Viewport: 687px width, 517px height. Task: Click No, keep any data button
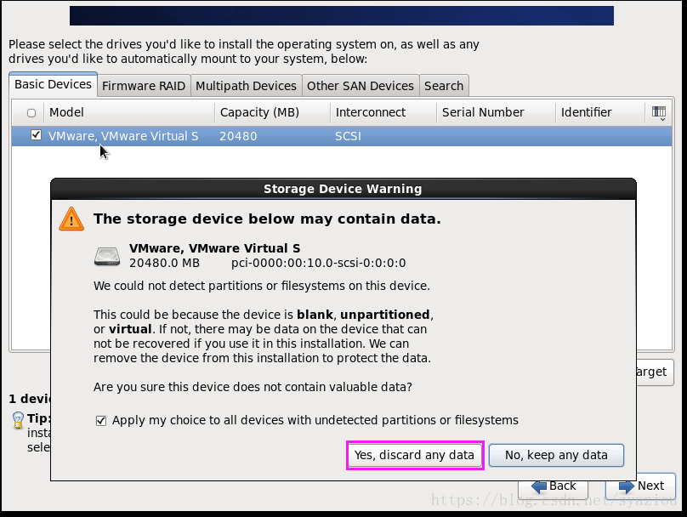coord(556,455)
